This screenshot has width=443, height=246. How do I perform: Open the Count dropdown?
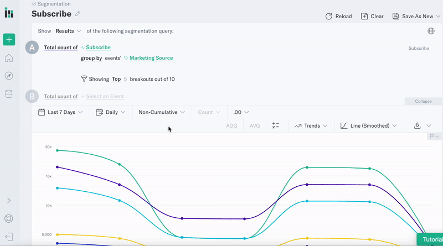coord(209,112)
